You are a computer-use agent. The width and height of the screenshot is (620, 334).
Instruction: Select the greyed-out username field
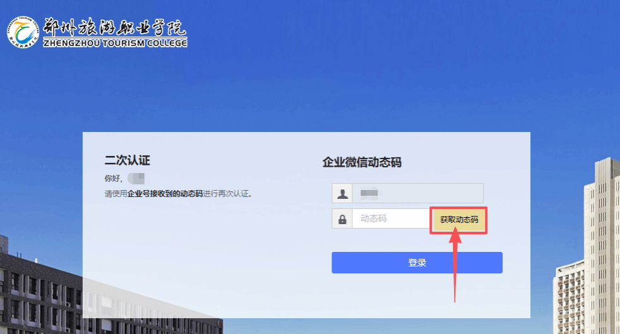coord(417,193)
